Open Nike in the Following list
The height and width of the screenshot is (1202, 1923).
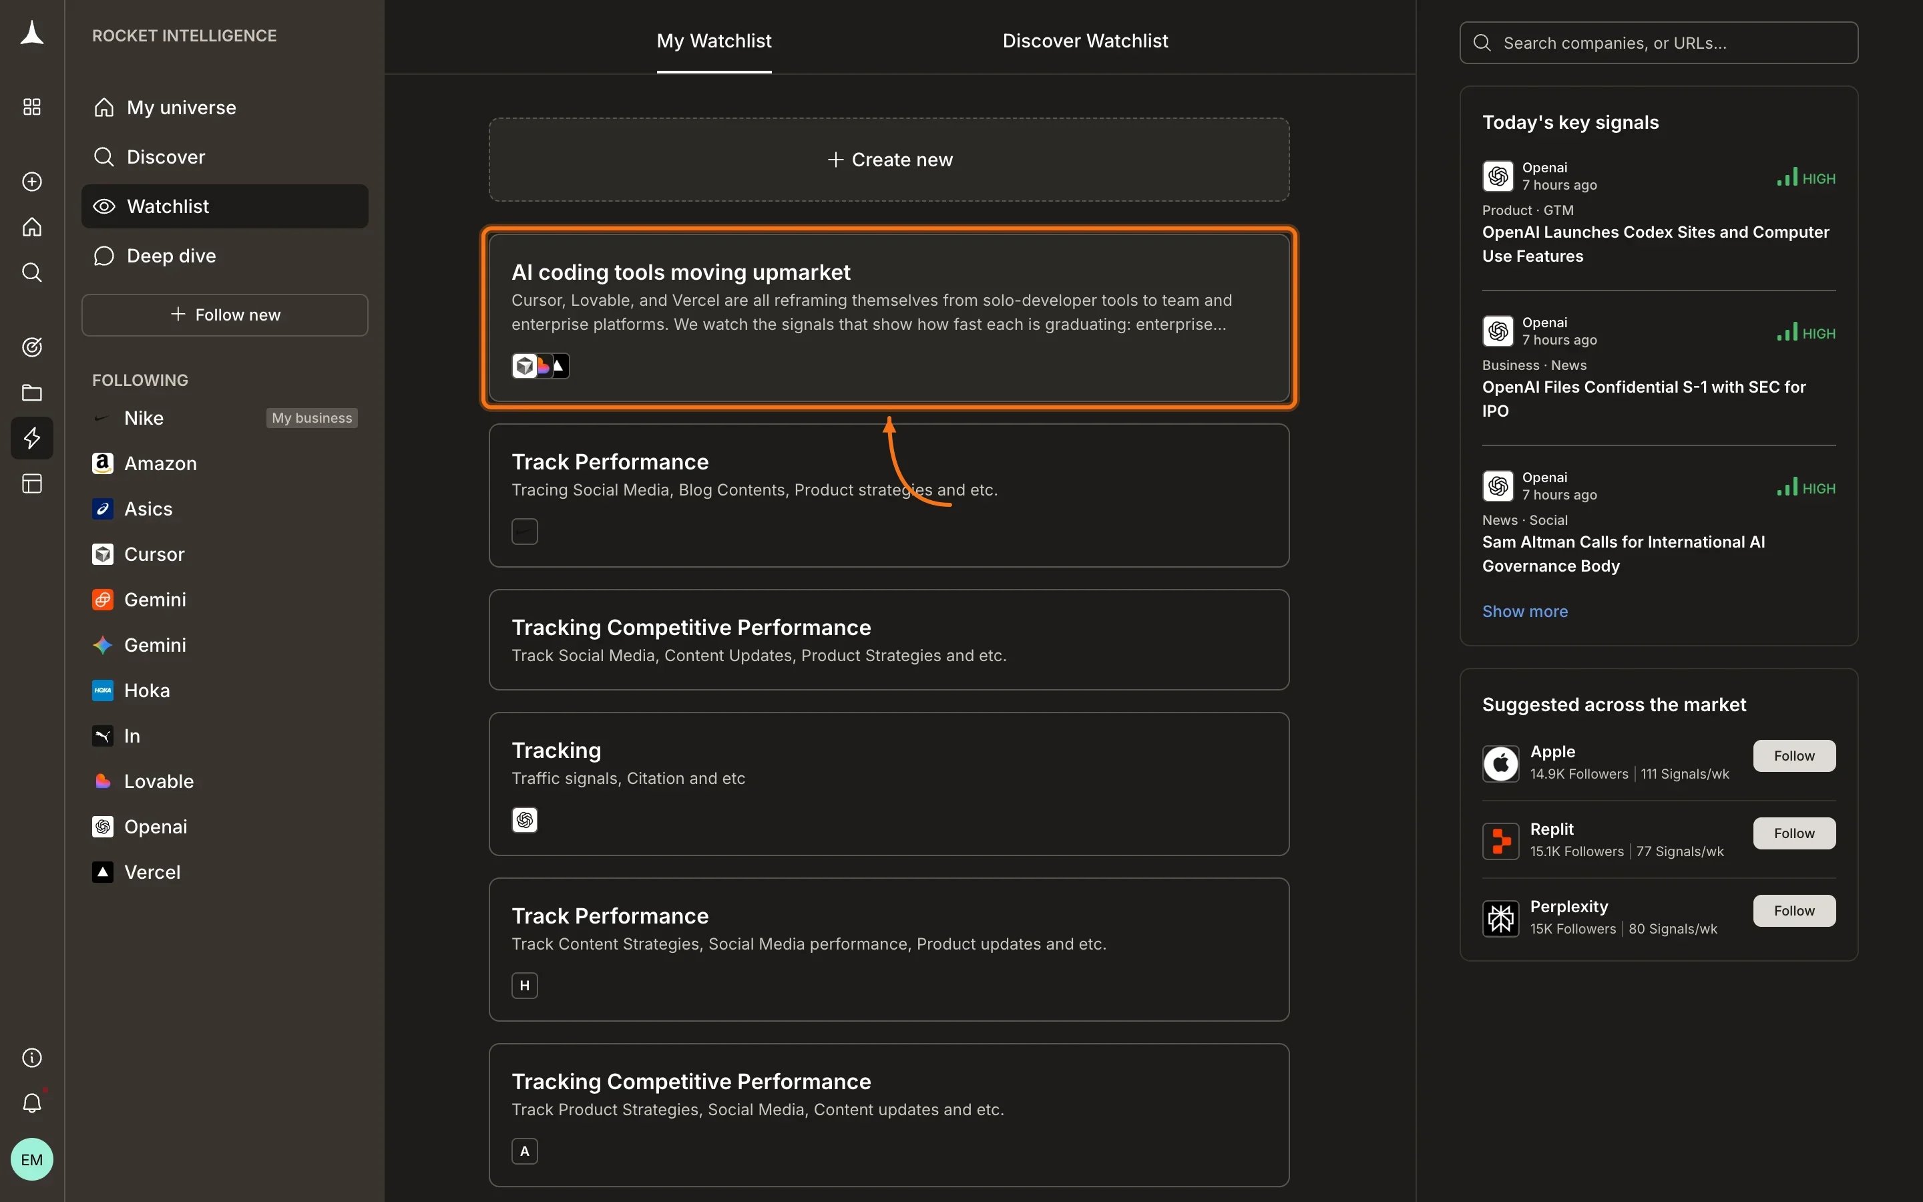144,418
